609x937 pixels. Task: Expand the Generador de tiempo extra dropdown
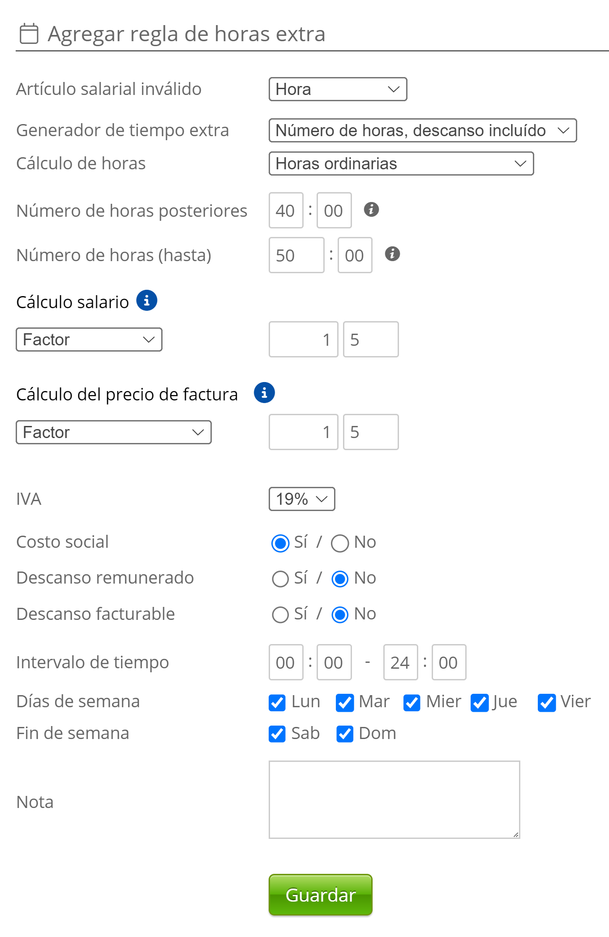pyautogui.click(x=422, y=130)
